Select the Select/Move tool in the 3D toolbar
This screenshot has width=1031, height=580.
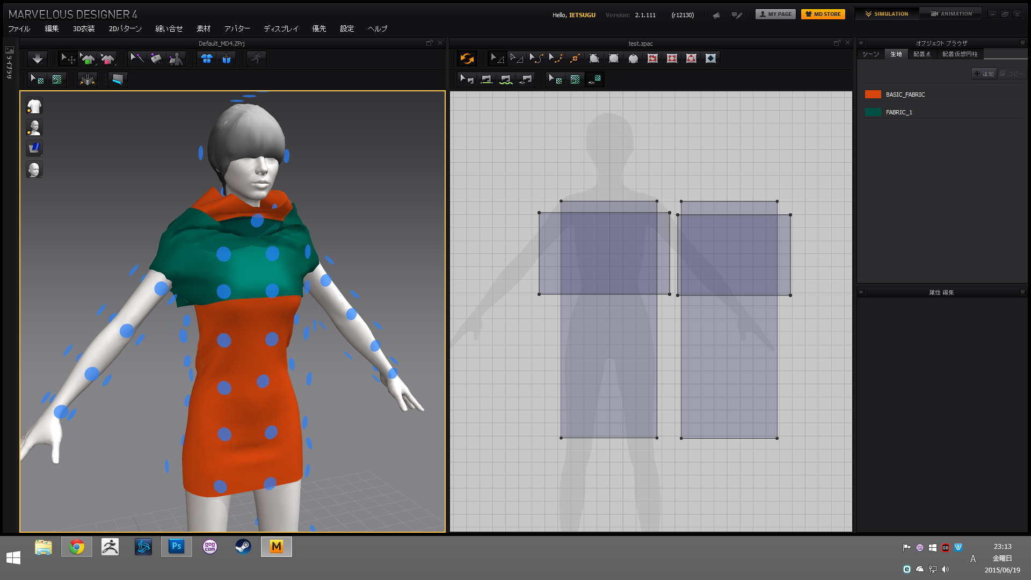point(68,59)
